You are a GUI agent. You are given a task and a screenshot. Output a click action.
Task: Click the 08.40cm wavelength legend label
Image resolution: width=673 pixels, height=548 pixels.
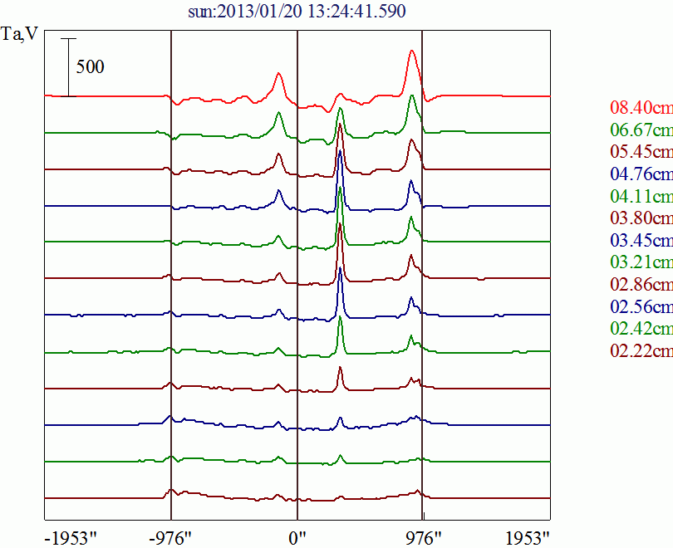pyautogui.click(x=641, y=107)
